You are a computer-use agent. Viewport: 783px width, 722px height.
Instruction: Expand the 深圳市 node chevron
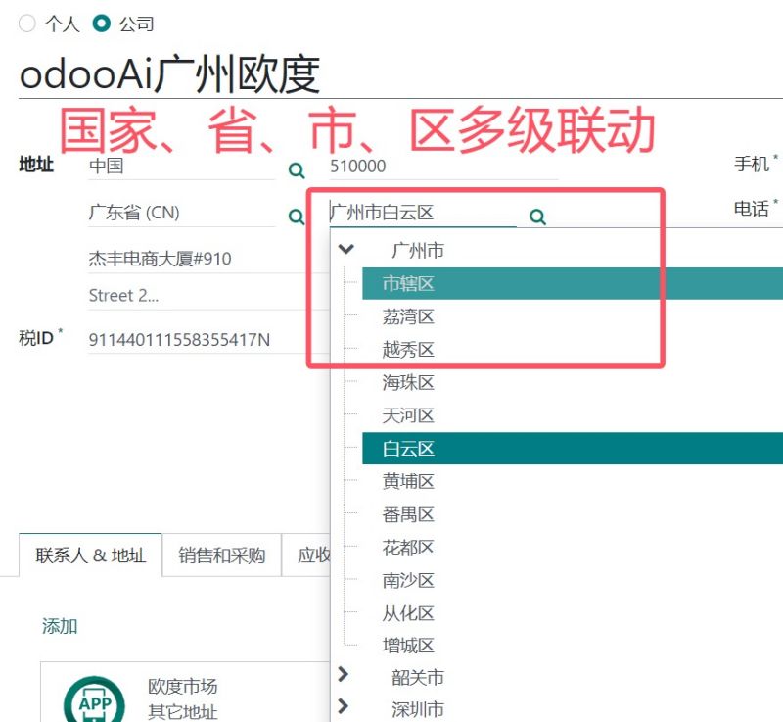click(344, 706)
